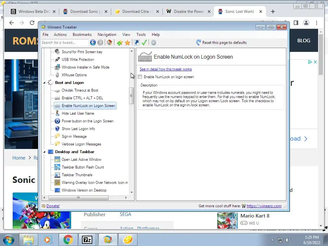The height and width of the screenshot is (246, 328).
Task: Click the Sound for Print Screen key icon
Action: point(57,52)
